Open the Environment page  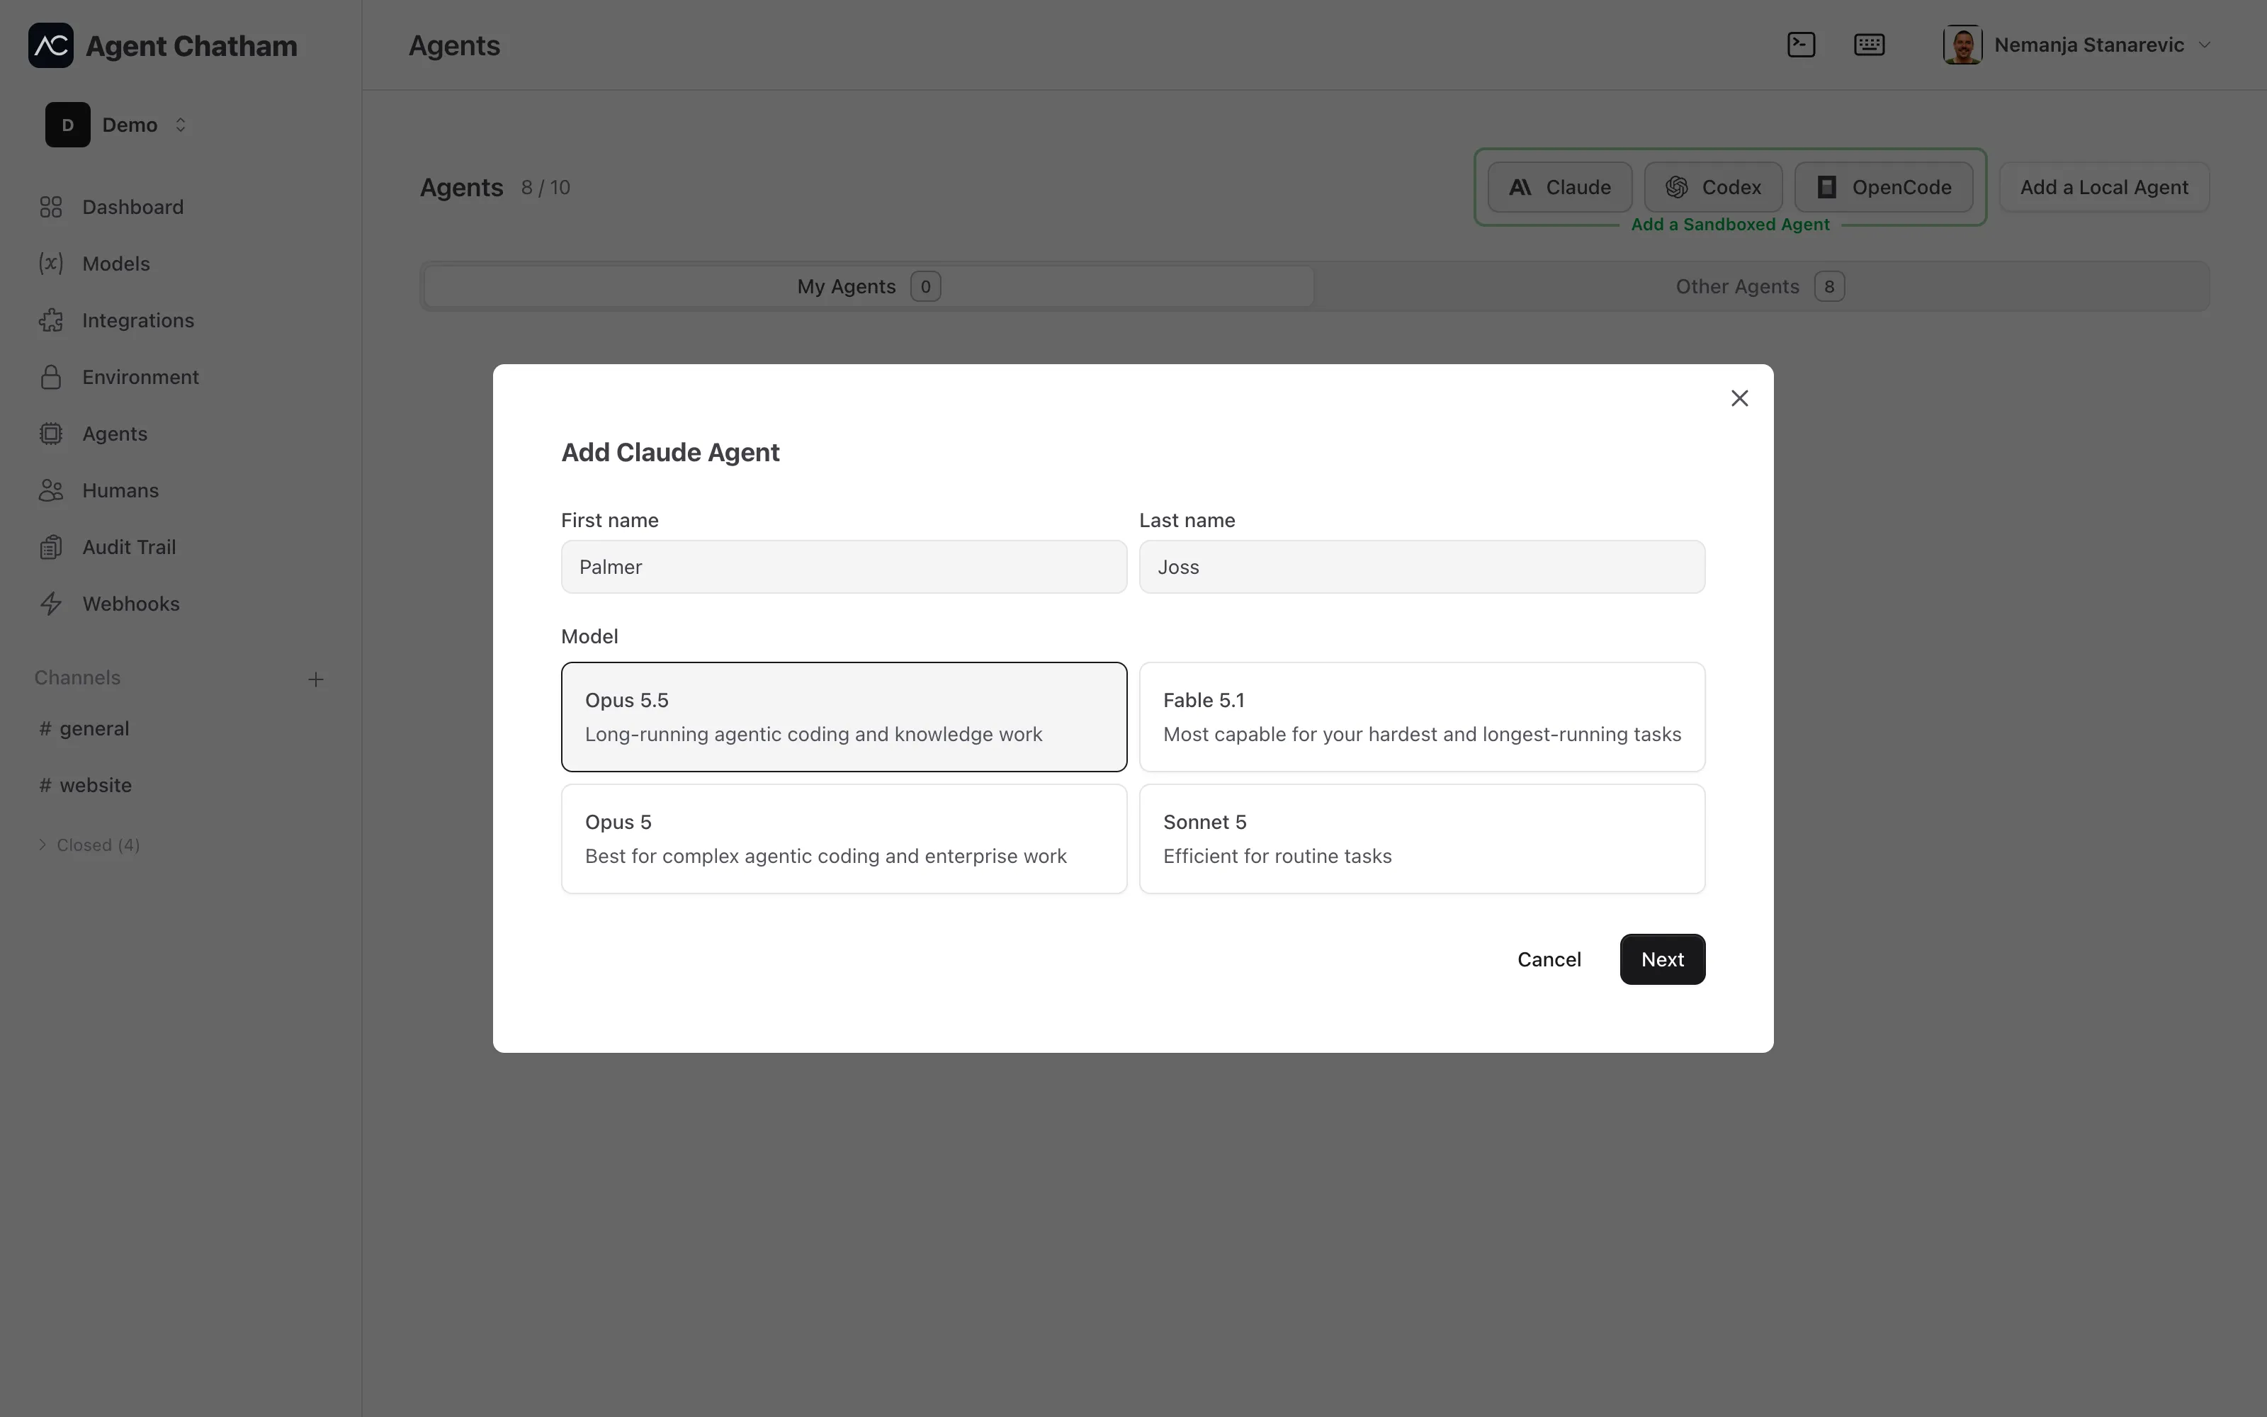[x=140, y=377]
